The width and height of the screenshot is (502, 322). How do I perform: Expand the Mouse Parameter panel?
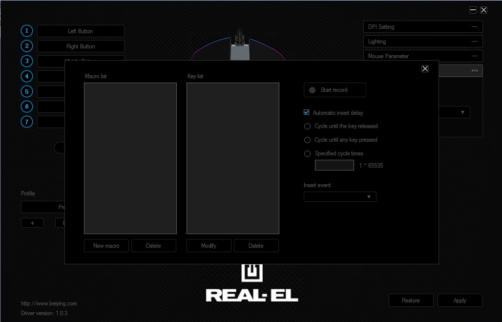coord(423,56)
